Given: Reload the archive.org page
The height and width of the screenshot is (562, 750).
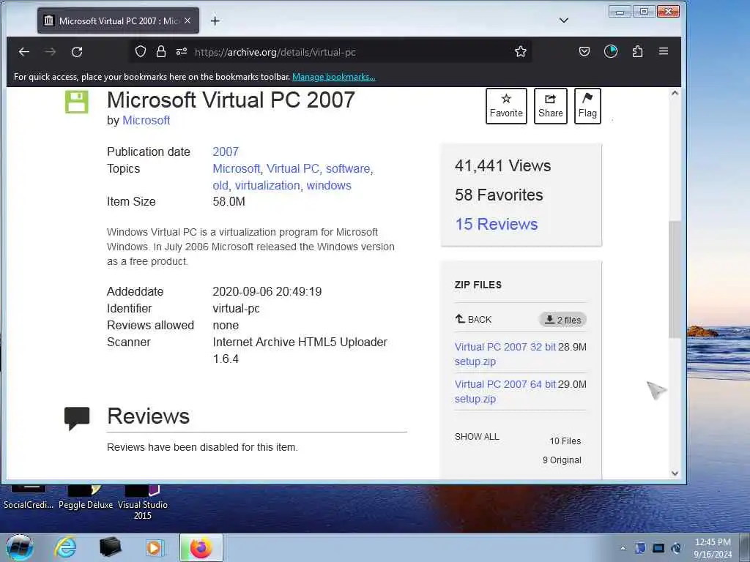Looking at the screenshot, I should [x=77, y=52].
